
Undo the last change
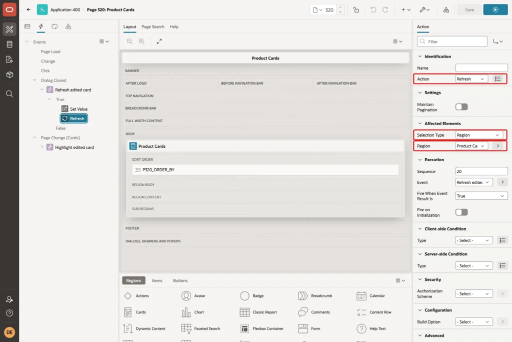coord(373,10)
